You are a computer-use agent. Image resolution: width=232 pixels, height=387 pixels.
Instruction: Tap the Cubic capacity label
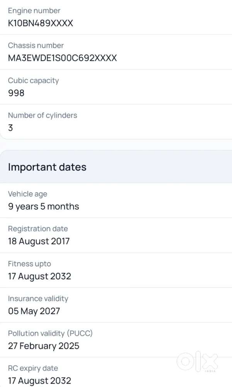(34, 80)
